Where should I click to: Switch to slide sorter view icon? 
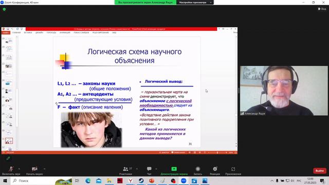[195, 153]
